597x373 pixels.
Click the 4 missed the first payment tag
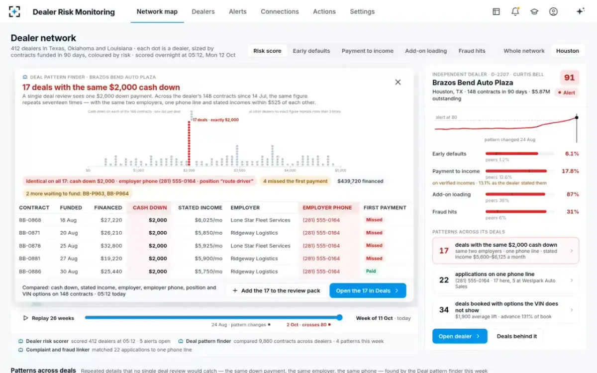tap(296, 181)
